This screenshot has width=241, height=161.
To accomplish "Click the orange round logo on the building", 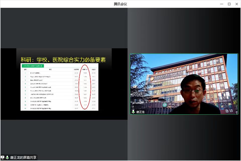I will (x=152, y=79).
